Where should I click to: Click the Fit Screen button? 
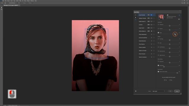24,3
